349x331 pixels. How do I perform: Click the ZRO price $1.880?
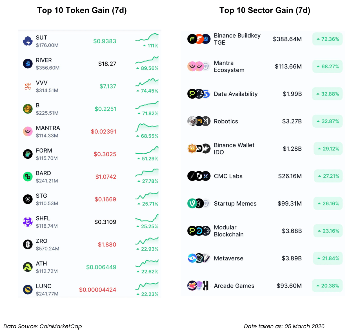point(107,245)
